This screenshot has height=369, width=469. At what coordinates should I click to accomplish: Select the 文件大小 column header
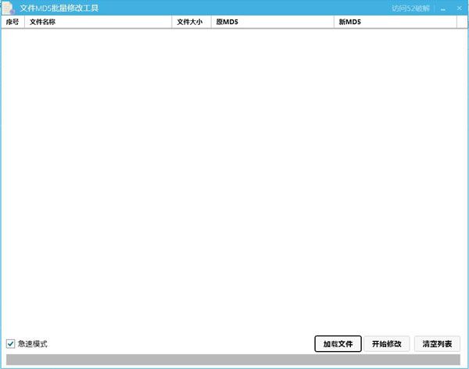(x=190, y=23)
